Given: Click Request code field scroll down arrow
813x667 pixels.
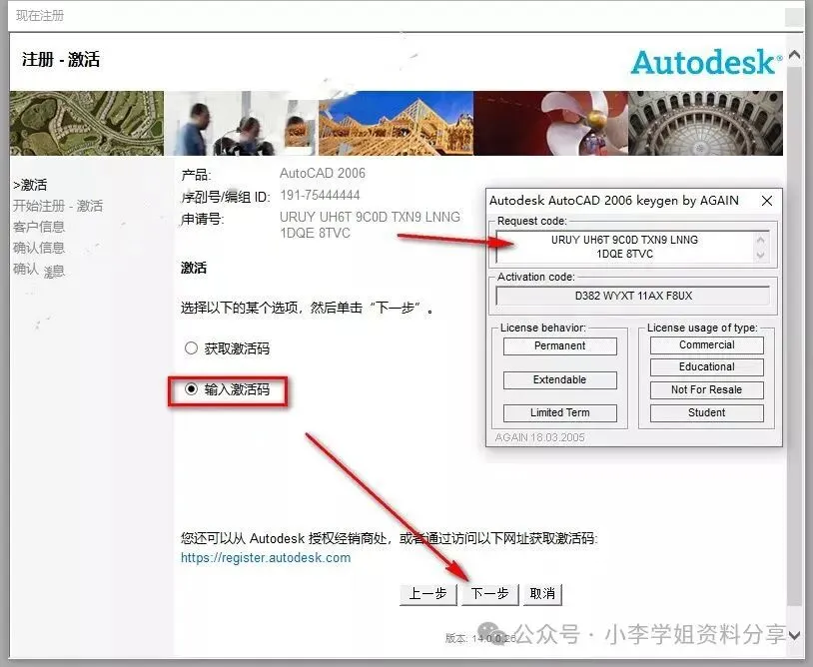Looking at the screenshot, I should click(761, 255).
